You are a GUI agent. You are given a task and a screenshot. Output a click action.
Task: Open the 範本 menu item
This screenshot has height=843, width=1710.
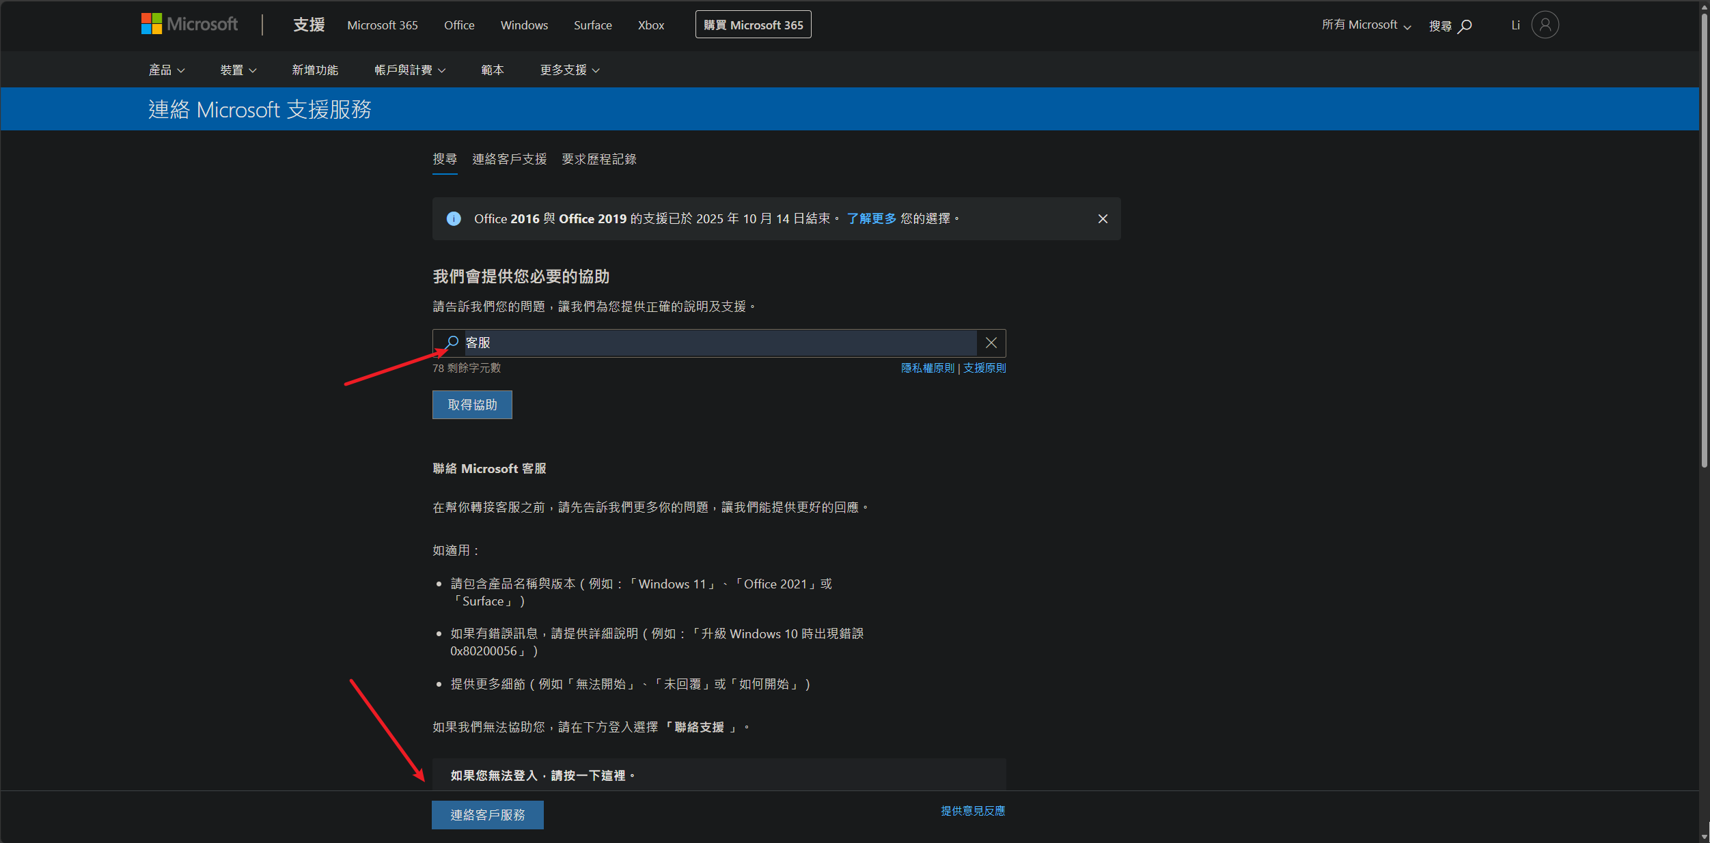[x=493, y=70]
